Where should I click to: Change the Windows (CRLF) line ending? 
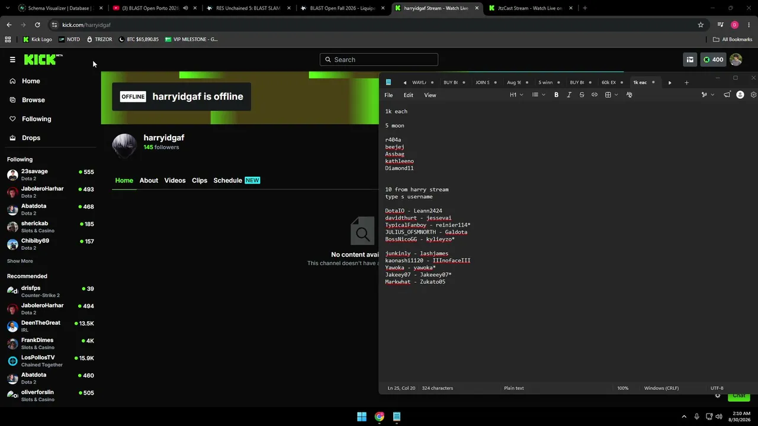click(661, 388)
